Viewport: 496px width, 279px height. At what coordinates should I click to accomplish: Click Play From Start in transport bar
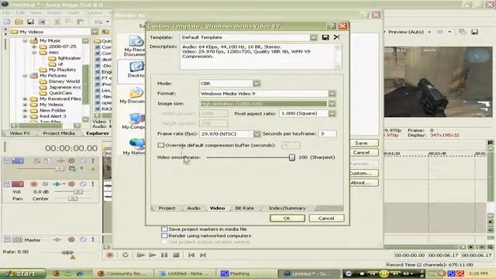140,255
